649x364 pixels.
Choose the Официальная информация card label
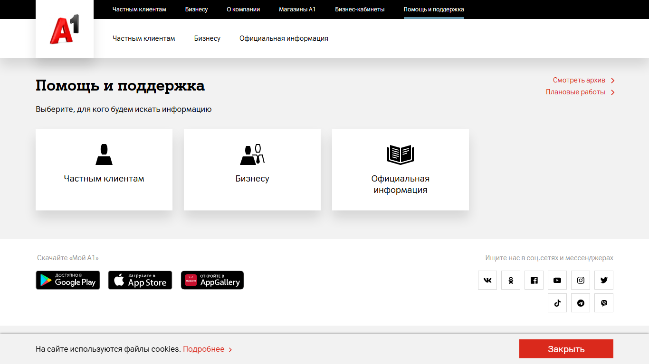(x=401, y=184)
